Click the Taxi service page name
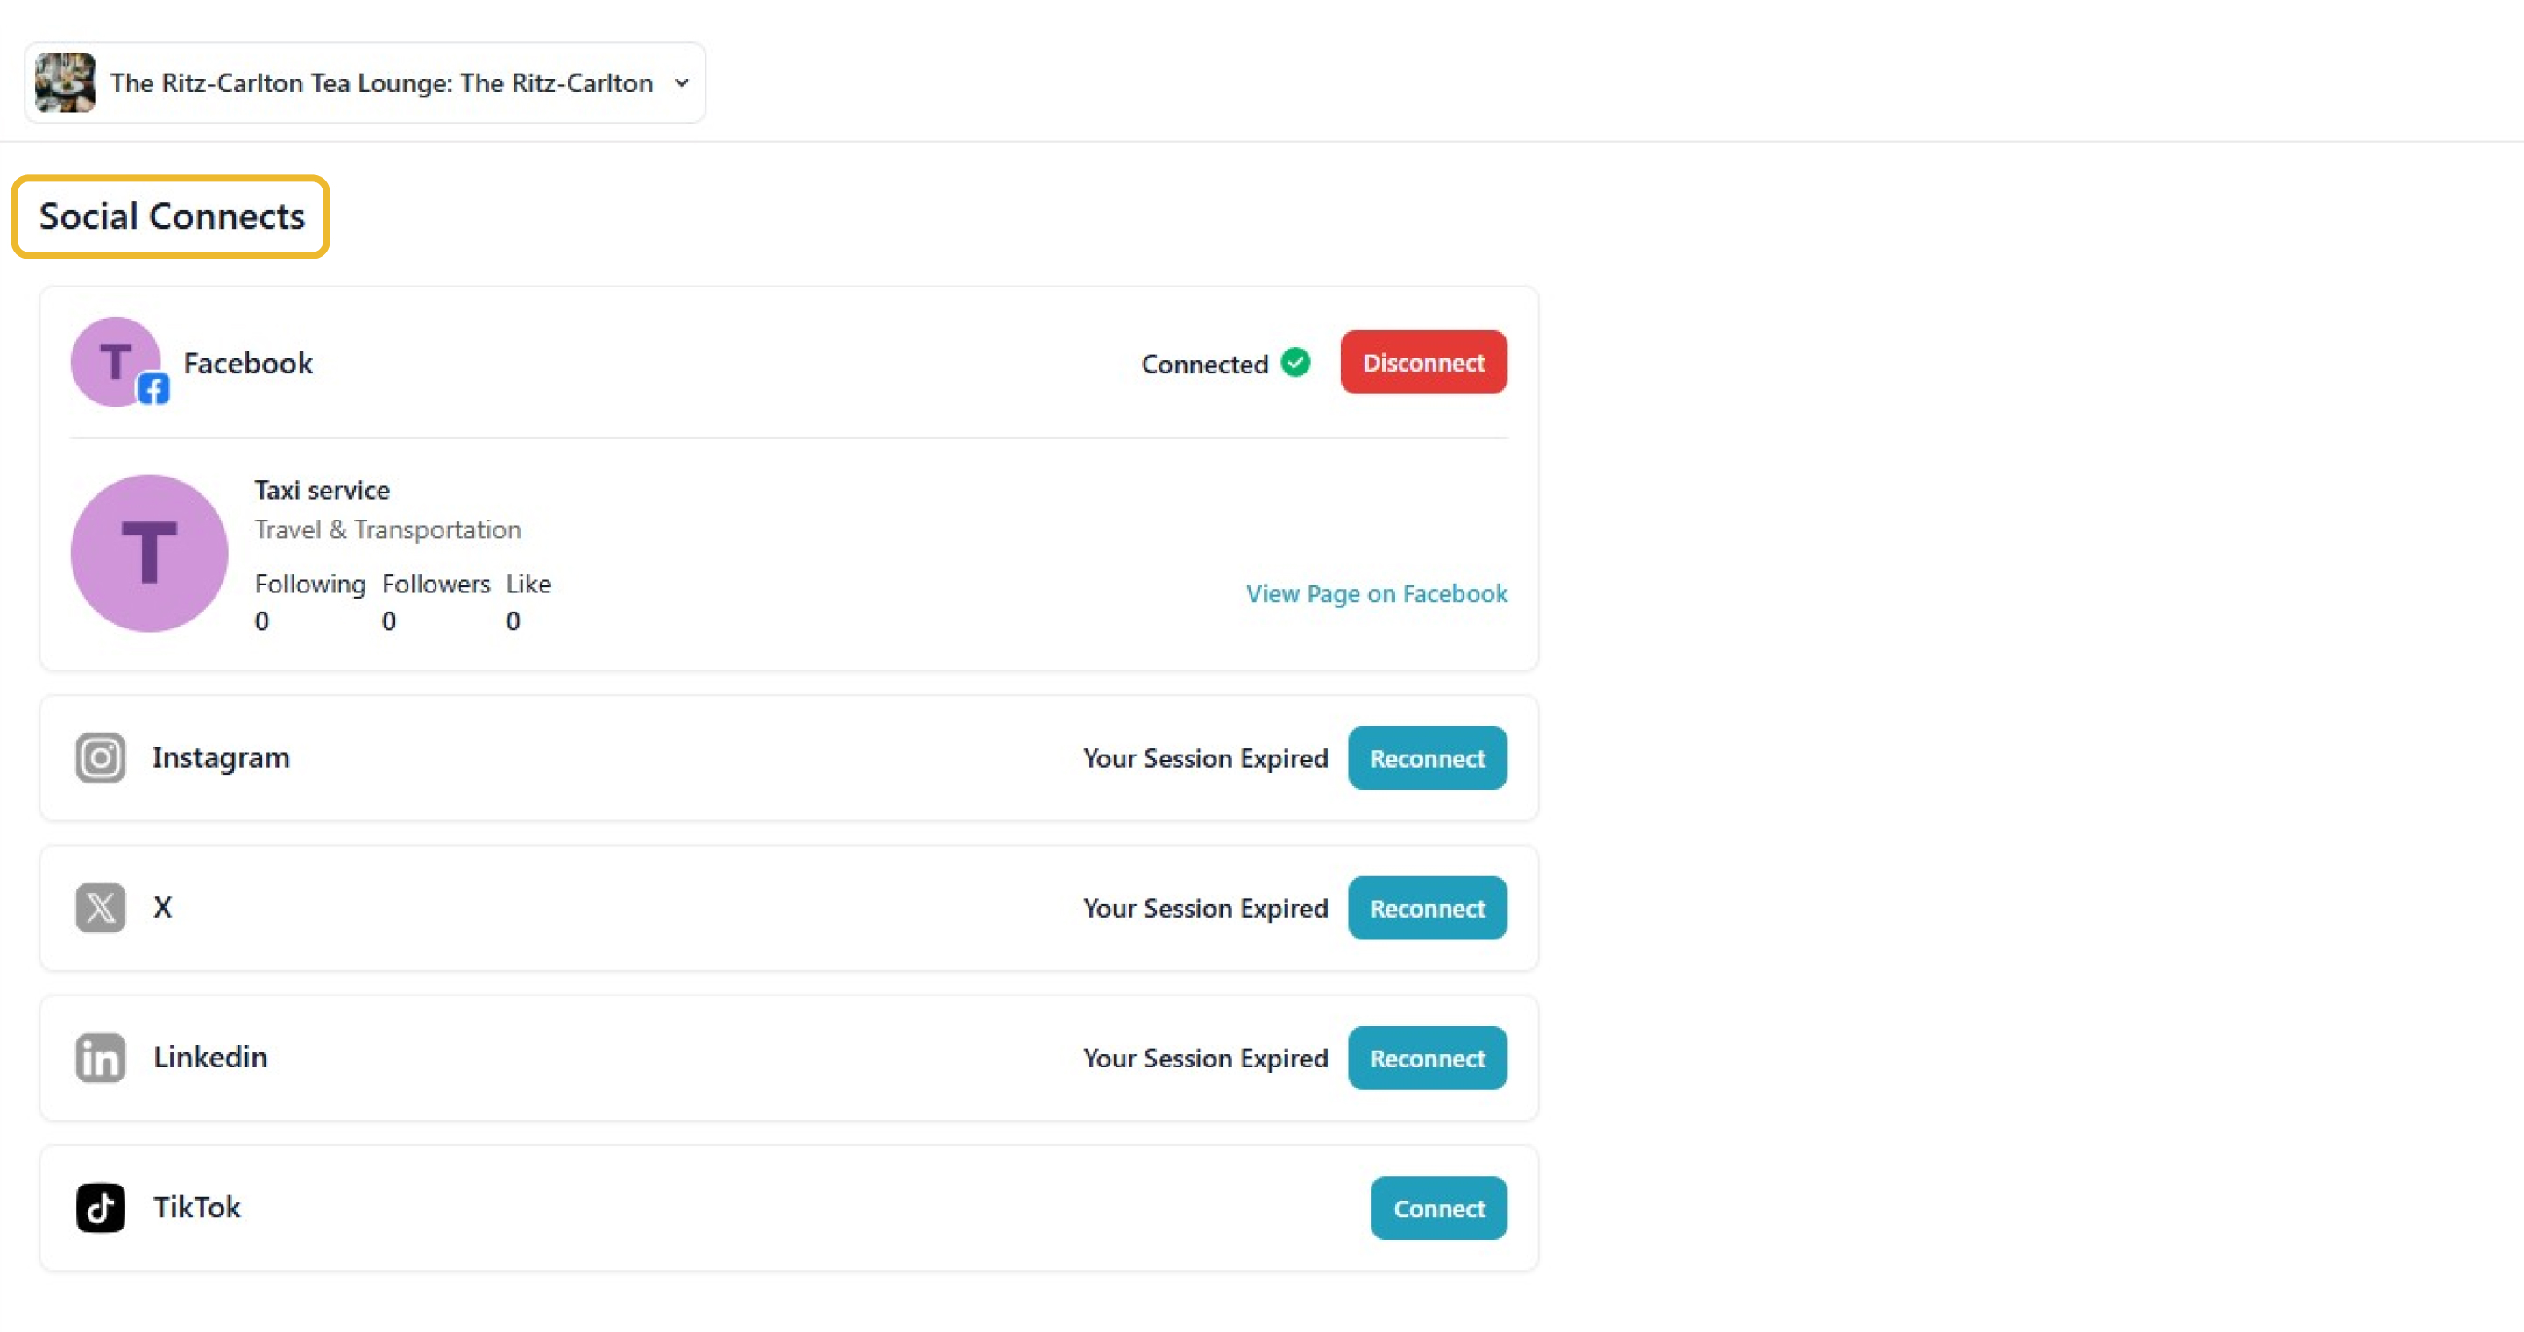 (322, 490)
